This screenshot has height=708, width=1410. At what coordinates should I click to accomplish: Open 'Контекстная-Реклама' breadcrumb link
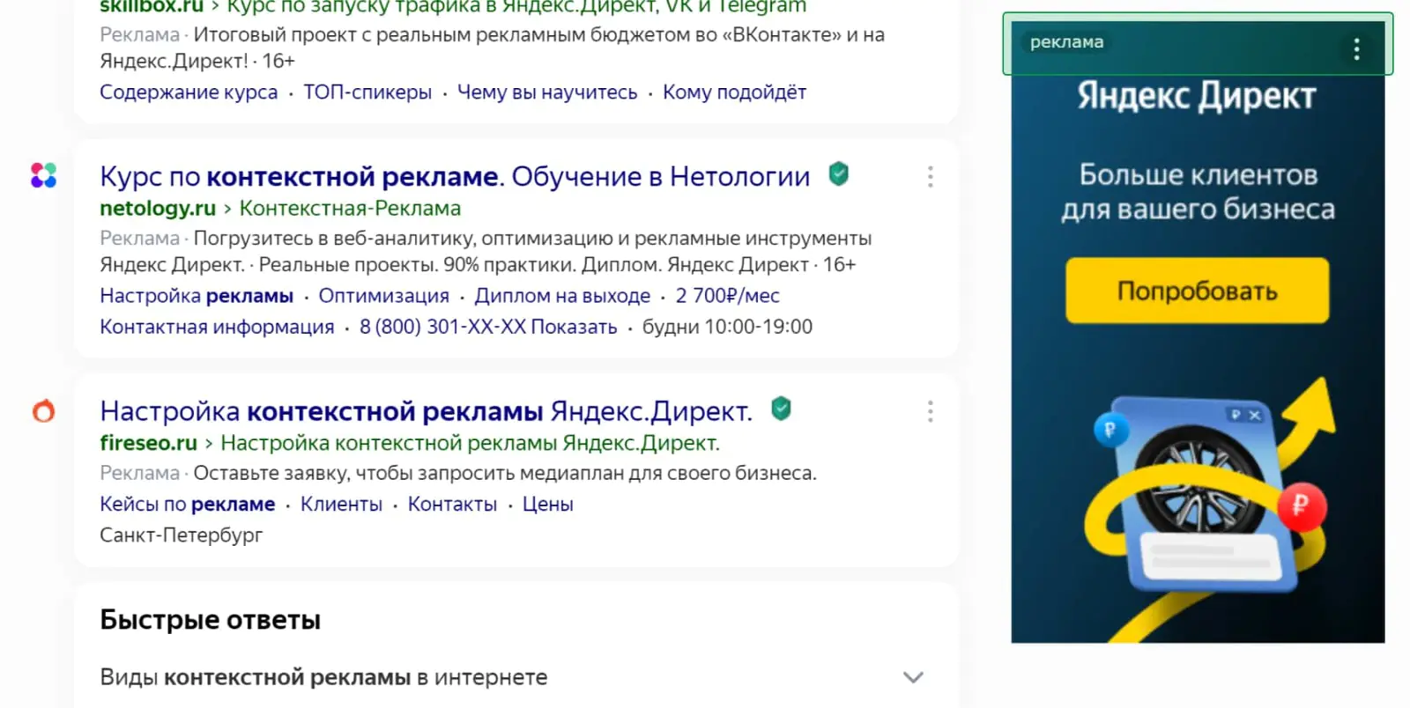(350, 209)
